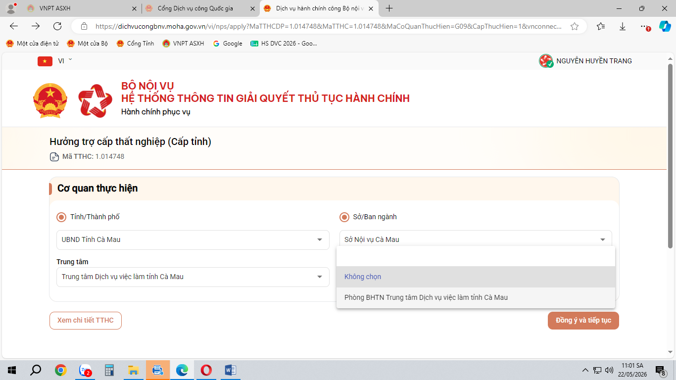Open File Explorer from the taskbar

(133, 370)
